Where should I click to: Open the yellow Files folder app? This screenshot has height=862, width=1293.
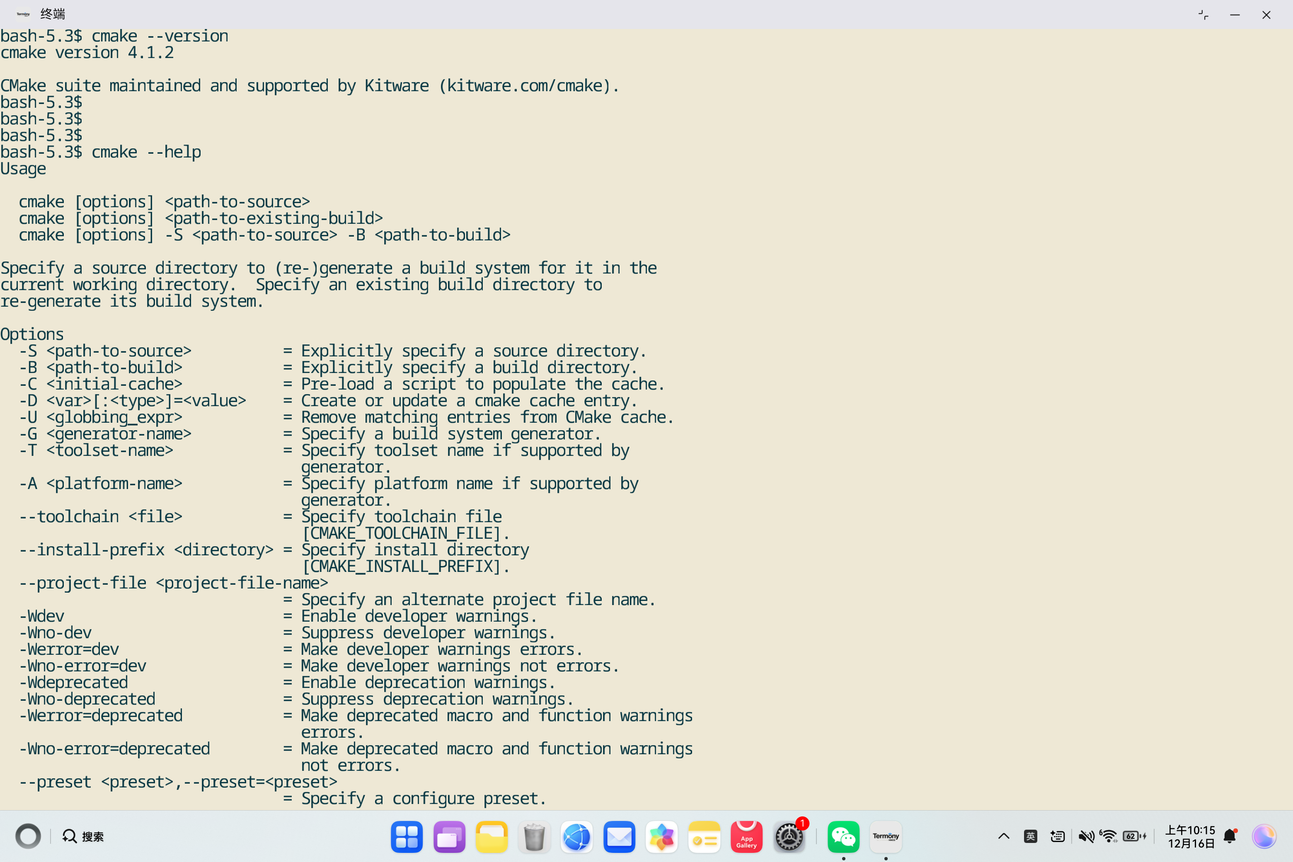click(492, 837)
